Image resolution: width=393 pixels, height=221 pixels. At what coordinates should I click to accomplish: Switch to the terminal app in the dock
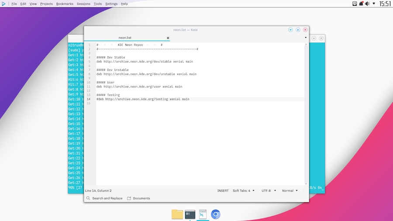(190, 214)
